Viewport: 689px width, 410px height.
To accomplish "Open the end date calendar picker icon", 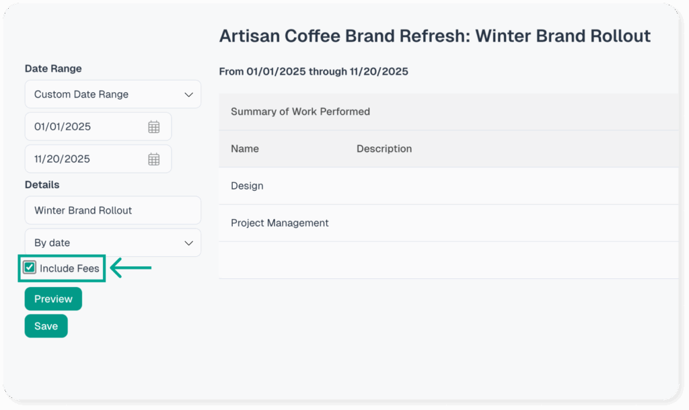I will point(153,159).
